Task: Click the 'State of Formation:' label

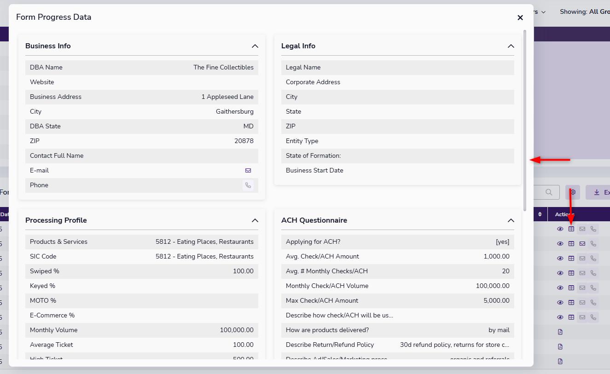Action: point(314,155)
